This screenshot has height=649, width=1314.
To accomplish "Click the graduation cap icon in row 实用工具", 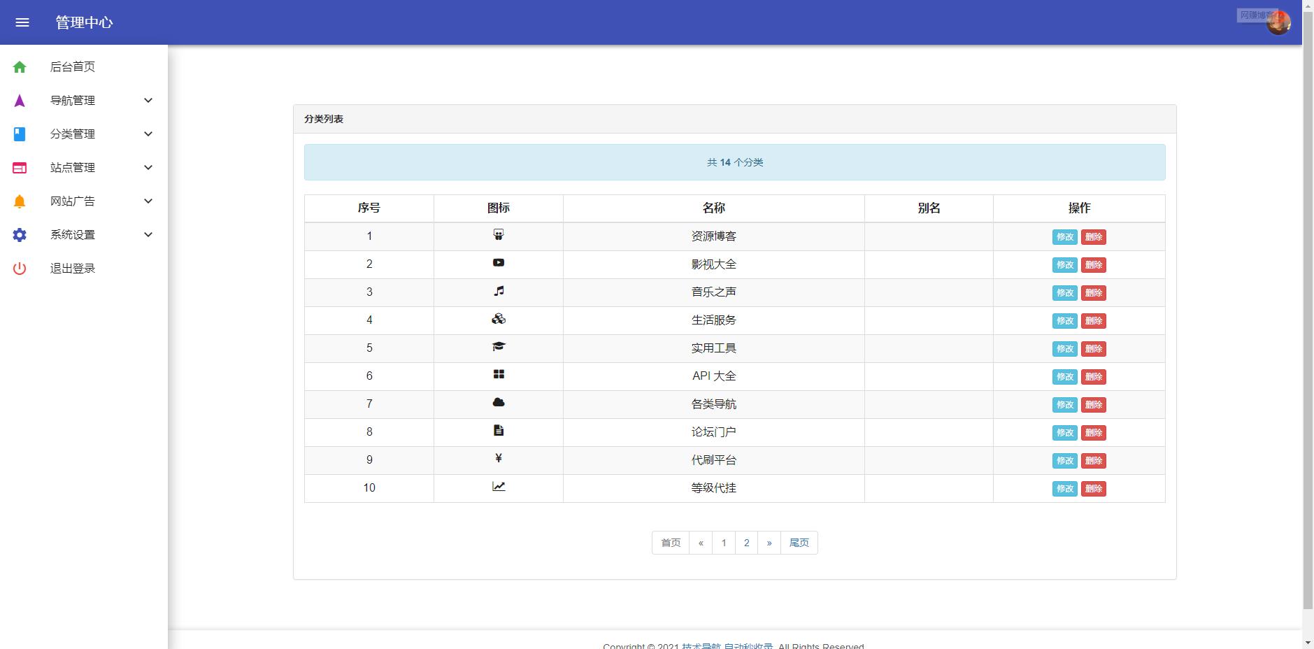I will point(499,347).
